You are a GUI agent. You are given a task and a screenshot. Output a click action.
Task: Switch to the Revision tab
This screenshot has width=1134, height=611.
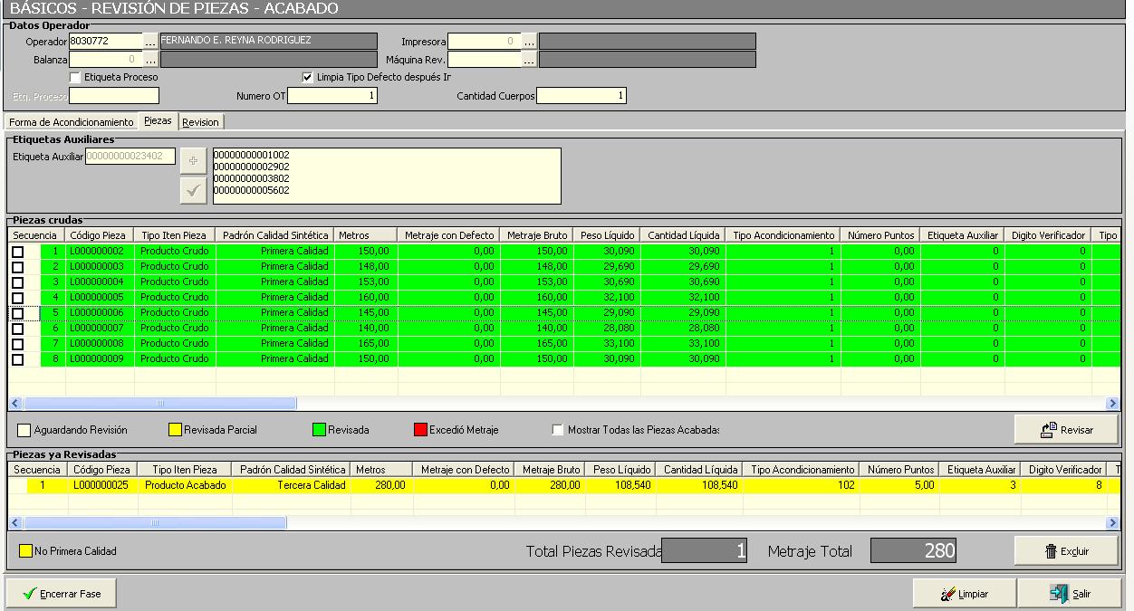click(200, 122)
